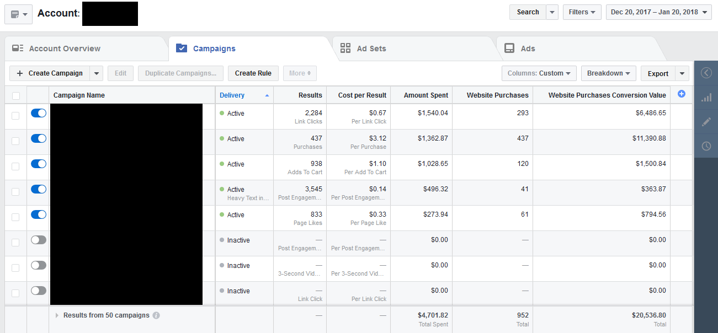The image size is (718, 333).
Task: Open the date range Dec 20 – Jan 20 picker
Action: click(x=658, y=12)
